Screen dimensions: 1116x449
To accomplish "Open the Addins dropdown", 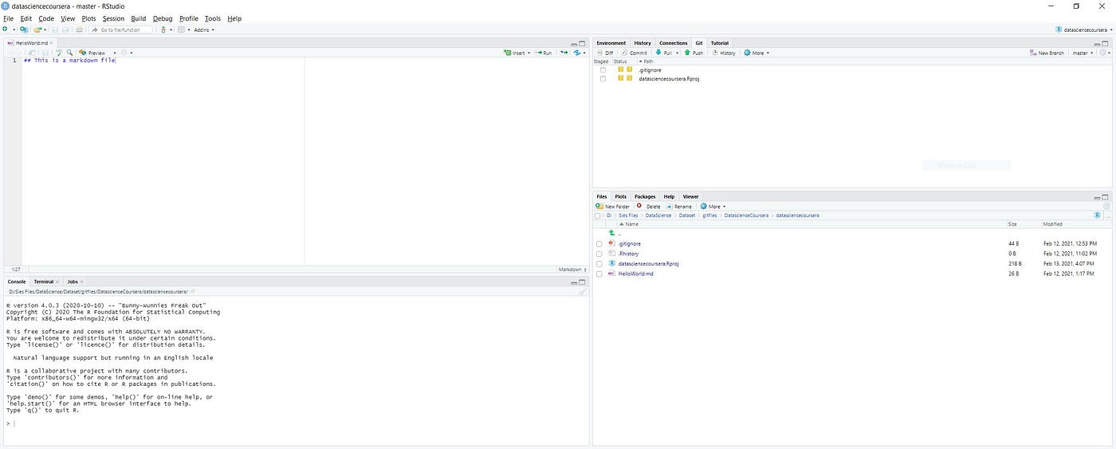I will pyautogui.click(x=202, y=30).
